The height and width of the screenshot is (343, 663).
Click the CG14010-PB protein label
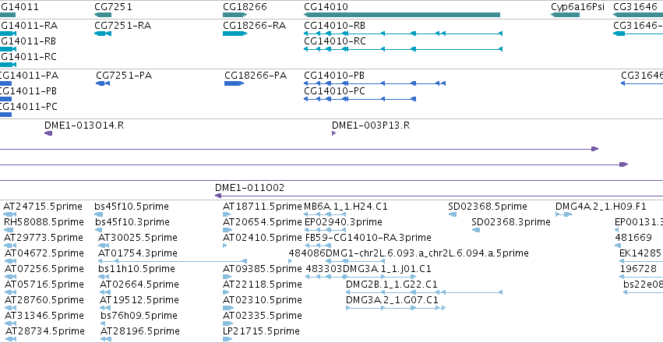(x=334, y=76)
